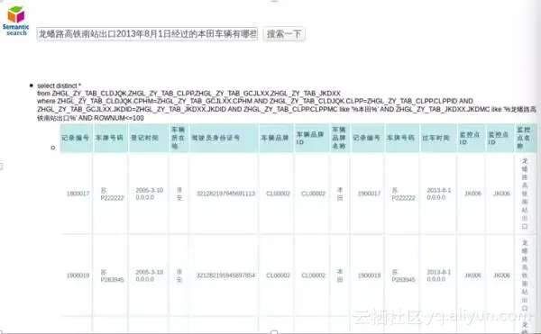Click 2005-3-10 registration date in row 1900017

[149, 194]
